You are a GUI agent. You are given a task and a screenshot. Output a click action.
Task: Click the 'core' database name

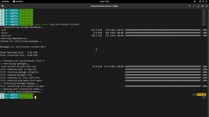4,30
